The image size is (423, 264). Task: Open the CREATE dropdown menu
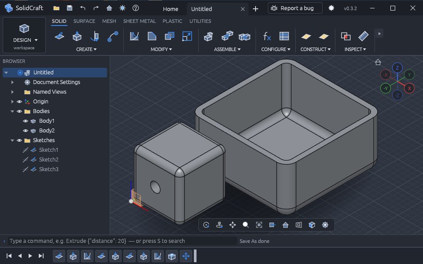pyautogui.click(x=86, y=49)
